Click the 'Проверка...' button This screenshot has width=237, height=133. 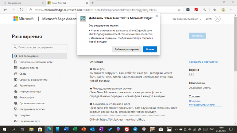pyautogui.click(x=197, y=36)
